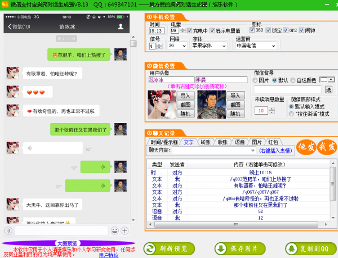Click the application logo icon in title bar
Screen dimensions: 338x258
[5, 4]
